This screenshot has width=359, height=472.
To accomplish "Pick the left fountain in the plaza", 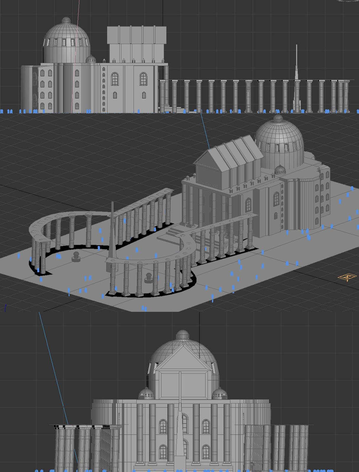I will pos(77,257).
